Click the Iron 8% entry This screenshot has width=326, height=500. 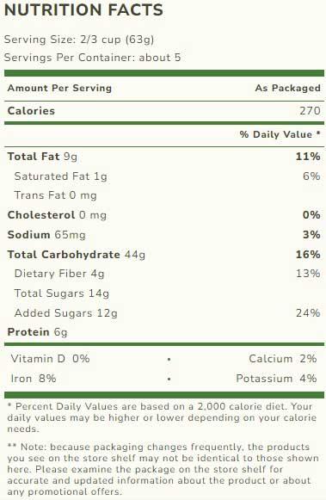pyautogui.click(x=34, y=379)
